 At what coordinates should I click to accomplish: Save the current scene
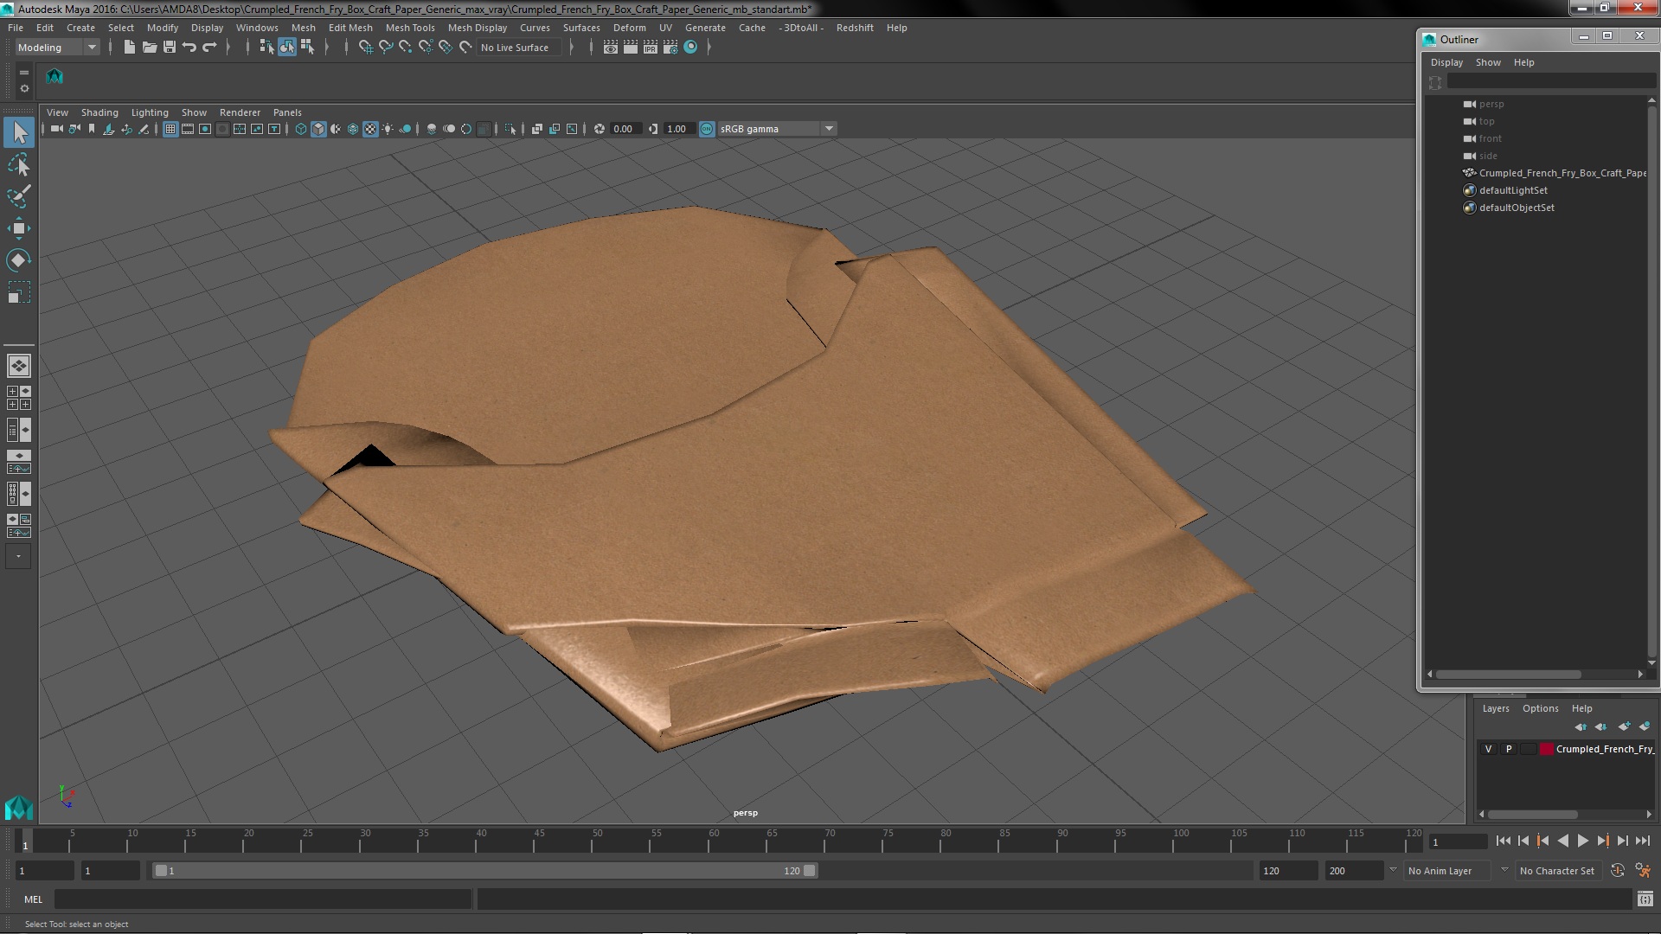coord(170,48)
